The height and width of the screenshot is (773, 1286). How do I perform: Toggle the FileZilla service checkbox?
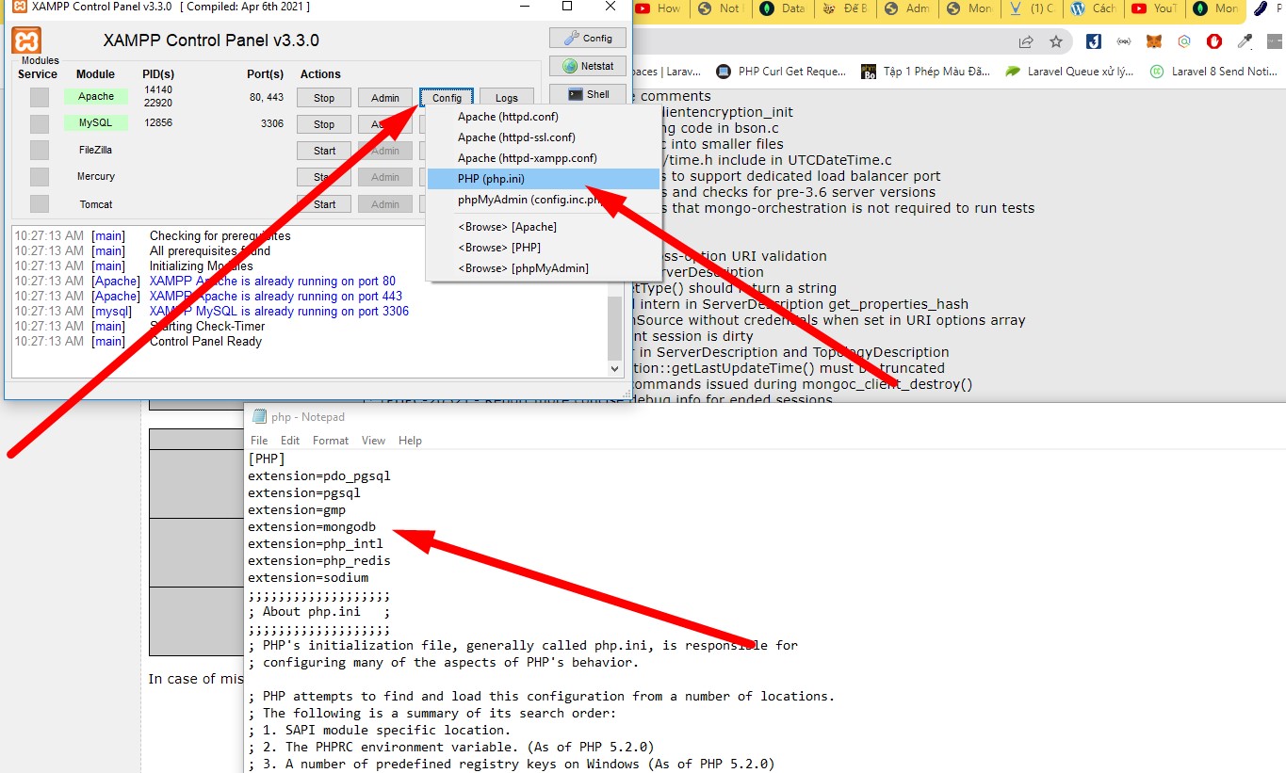tap(39, 150)
